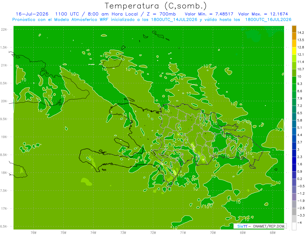Click the longitude label "76W"
The width and height of the screenshot is (306, 236).
coord(33,233)
